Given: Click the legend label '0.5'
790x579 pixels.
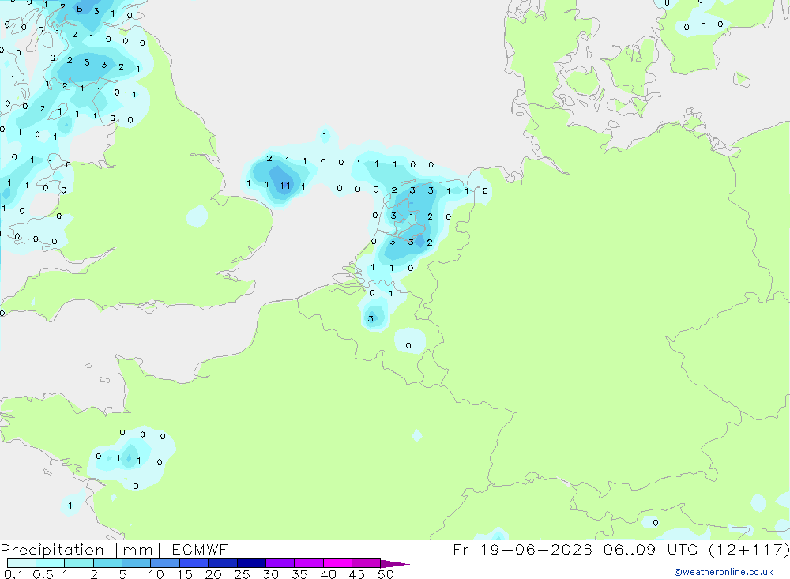Looking at the screenshot, I should (x=43, y=574).
